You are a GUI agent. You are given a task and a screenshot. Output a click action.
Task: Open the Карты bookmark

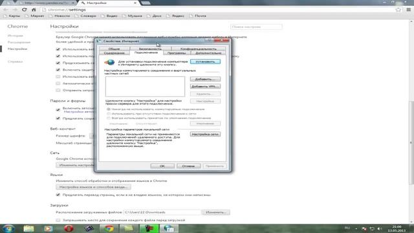point(12,16)
